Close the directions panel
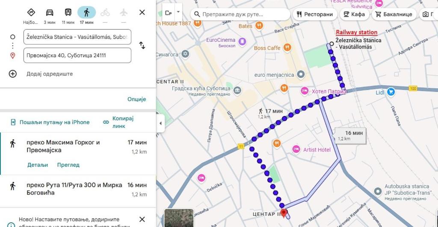The width and height of the screenshot is (438, 227). click(142, 12)
